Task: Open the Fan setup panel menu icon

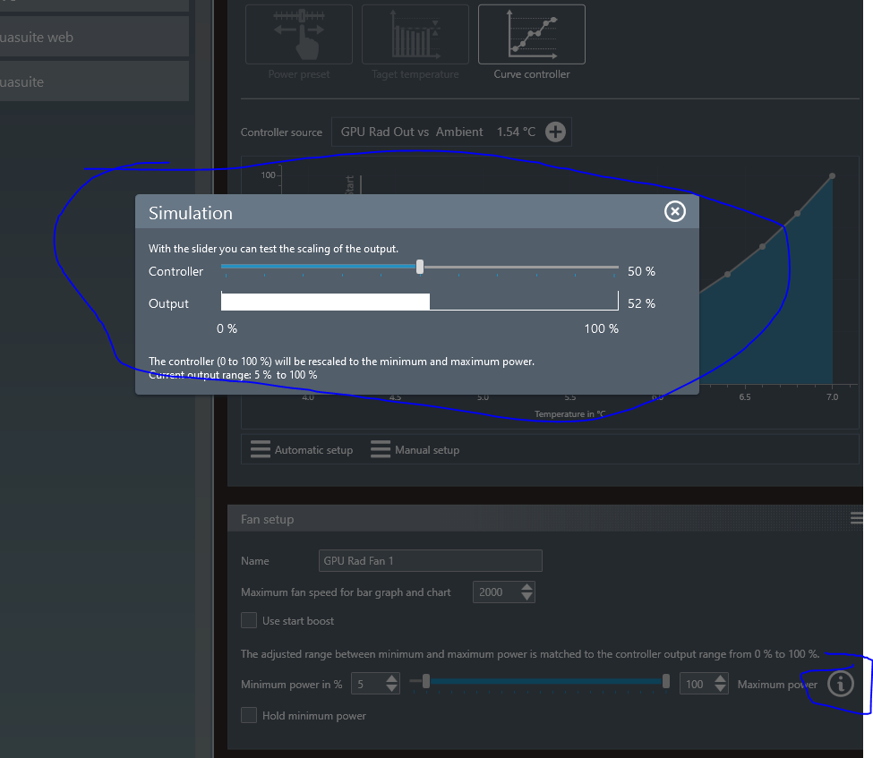Action: 856,519
